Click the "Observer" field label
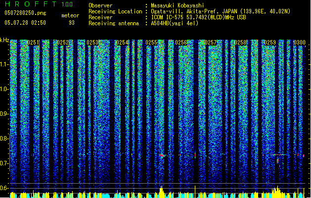Viewport: 311px width, 198px height. pos(100,5)
